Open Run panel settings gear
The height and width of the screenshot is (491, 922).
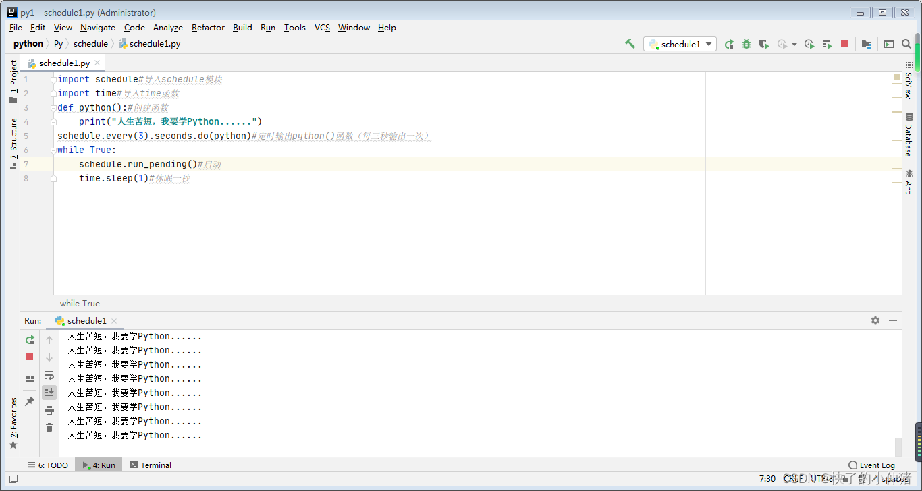coord(875,320)
